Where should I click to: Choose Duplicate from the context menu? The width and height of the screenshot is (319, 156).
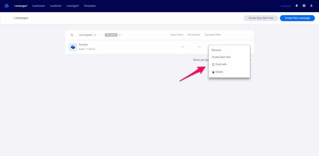click(x=221, y=64)
